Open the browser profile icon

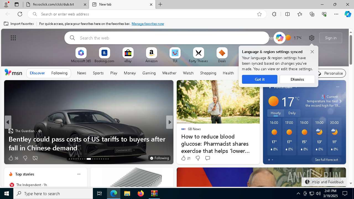pyautogui.click(x=6, y=4)
